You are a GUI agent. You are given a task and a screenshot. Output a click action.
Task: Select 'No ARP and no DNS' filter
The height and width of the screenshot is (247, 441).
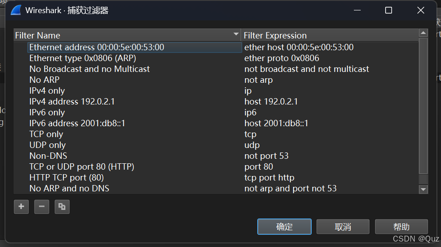coord(69,188)
